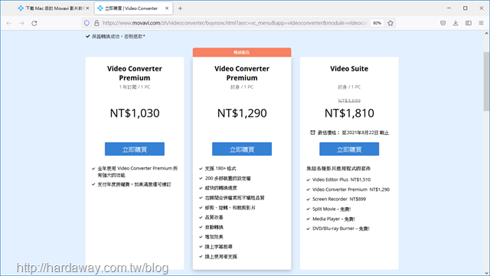The width and height of the screenshot is (490, 276).
Task: Click the 2021 deadline clock icon
Action: [x=312, y=133]
